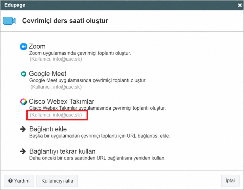
Task: Click the Kullanıcıyı atla button
Action: tap(57, 181)
